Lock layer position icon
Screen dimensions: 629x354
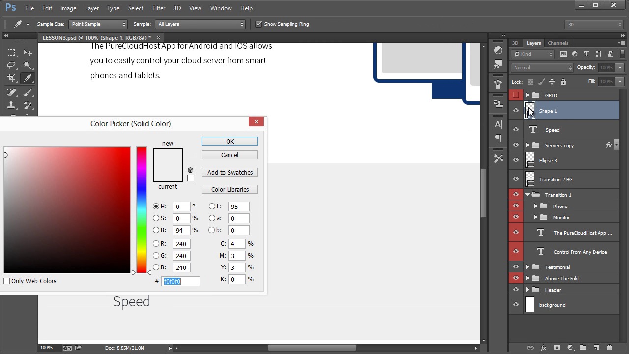coord(552,82)
